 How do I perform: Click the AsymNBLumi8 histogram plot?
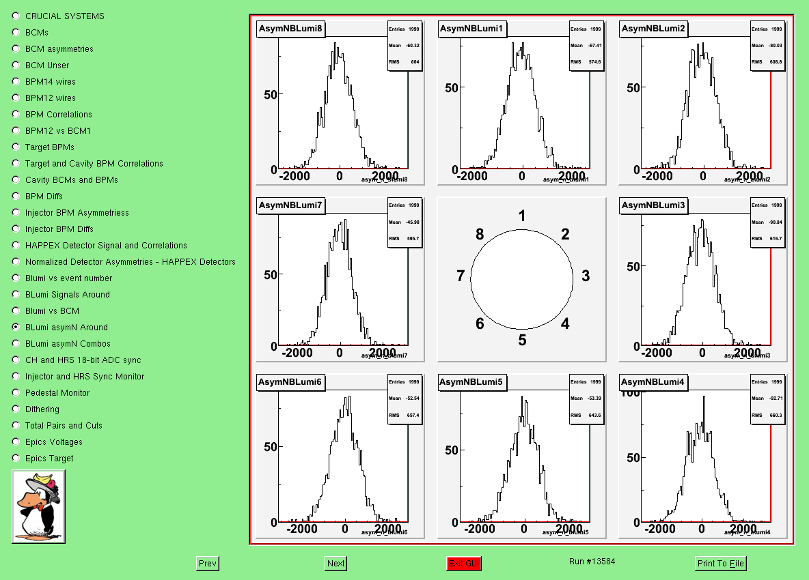[x=340, y=102]
